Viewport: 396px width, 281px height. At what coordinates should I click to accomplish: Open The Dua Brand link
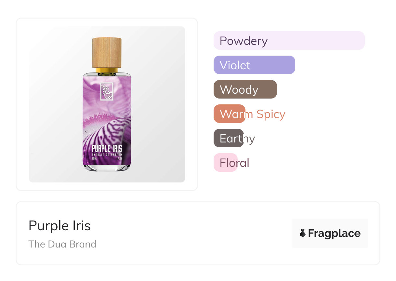coord(62,244)
